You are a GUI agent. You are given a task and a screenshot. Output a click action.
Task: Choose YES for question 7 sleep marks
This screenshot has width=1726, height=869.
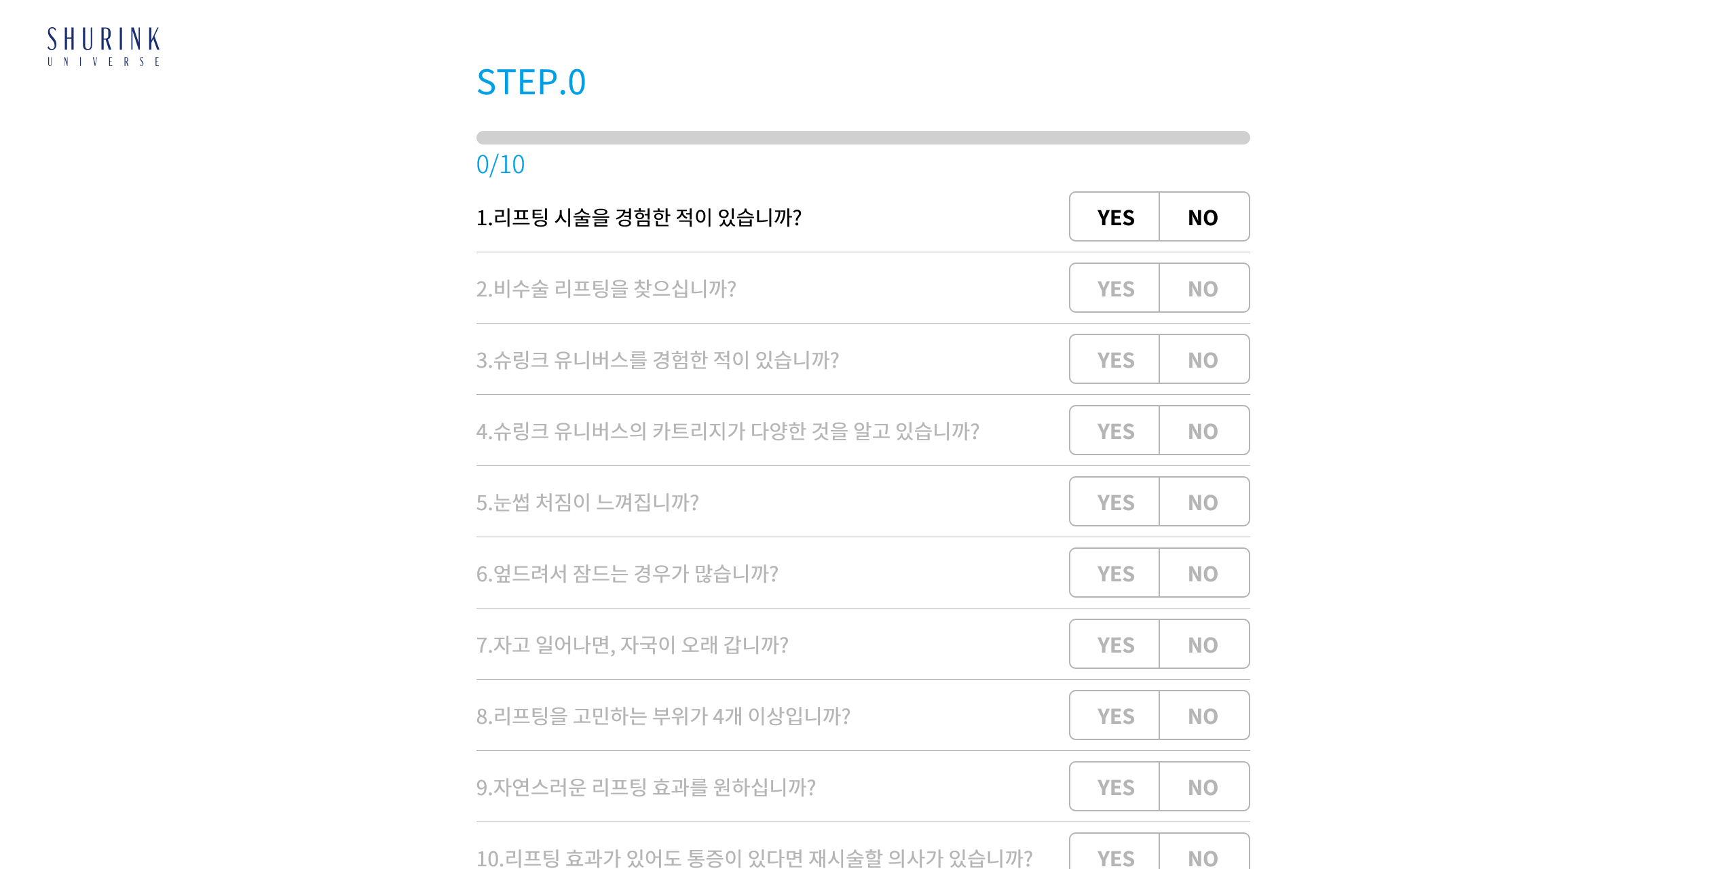1114,644
